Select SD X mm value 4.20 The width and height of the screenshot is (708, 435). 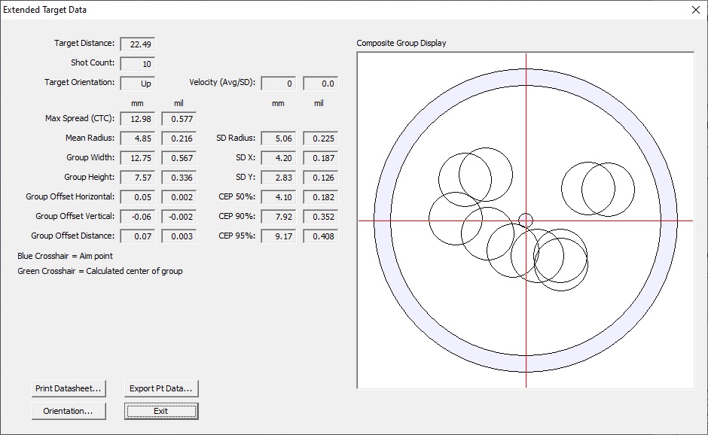278,158
